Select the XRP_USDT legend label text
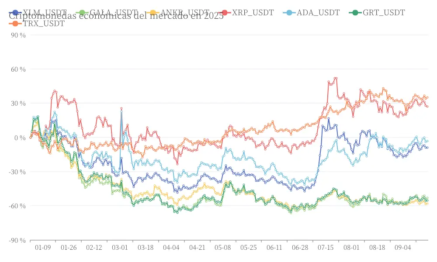Image resolution: width=437 pixels, height=262 pixels. [253, 13]
